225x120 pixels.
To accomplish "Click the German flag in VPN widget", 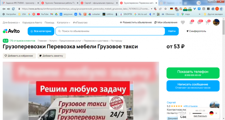I will coord(211,113).
